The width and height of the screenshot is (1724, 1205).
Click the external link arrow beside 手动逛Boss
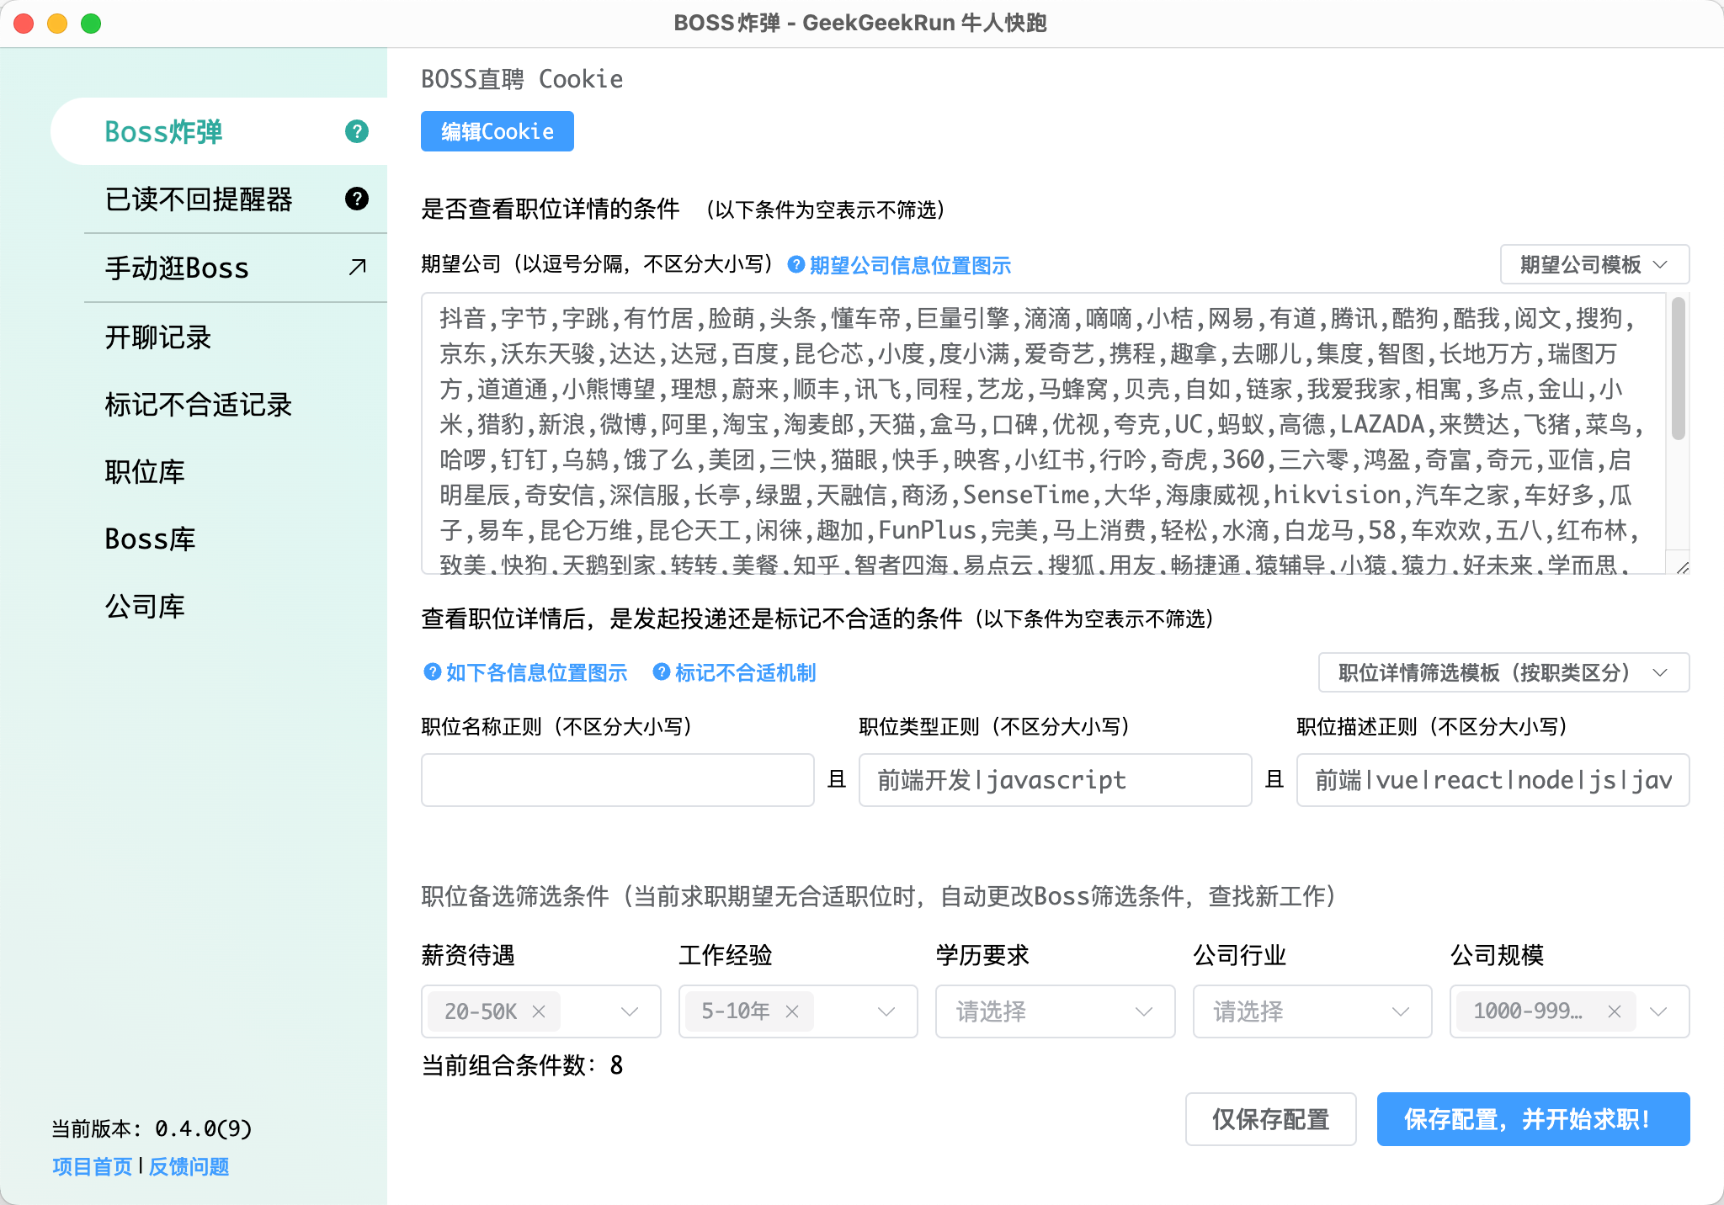coord(355,268)
